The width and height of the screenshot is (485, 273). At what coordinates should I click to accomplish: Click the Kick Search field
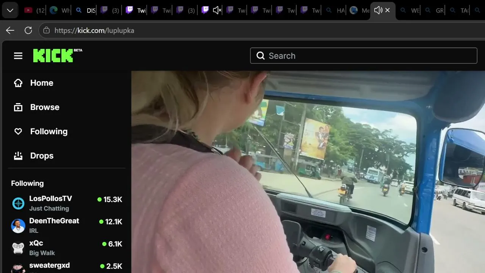click(363, 56)
